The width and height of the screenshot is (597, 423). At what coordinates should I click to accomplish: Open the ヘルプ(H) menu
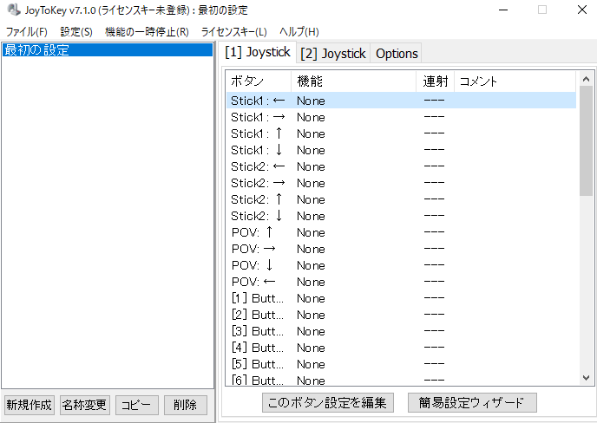[x=299, y=31]
